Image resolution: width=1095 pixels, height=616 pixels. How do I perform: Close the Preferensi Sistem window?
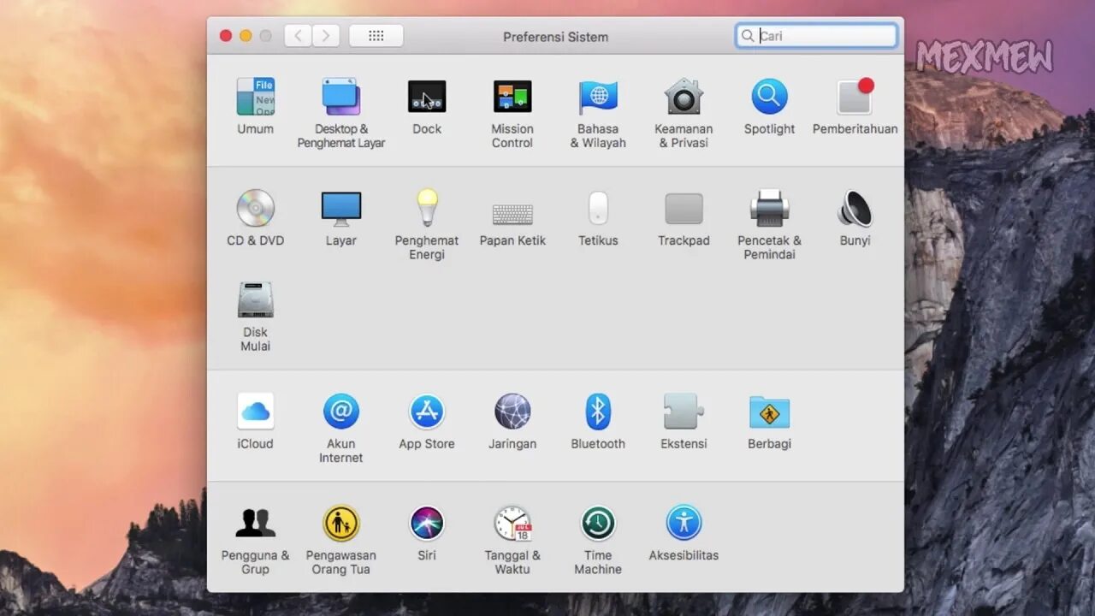[x=226, y=36]
